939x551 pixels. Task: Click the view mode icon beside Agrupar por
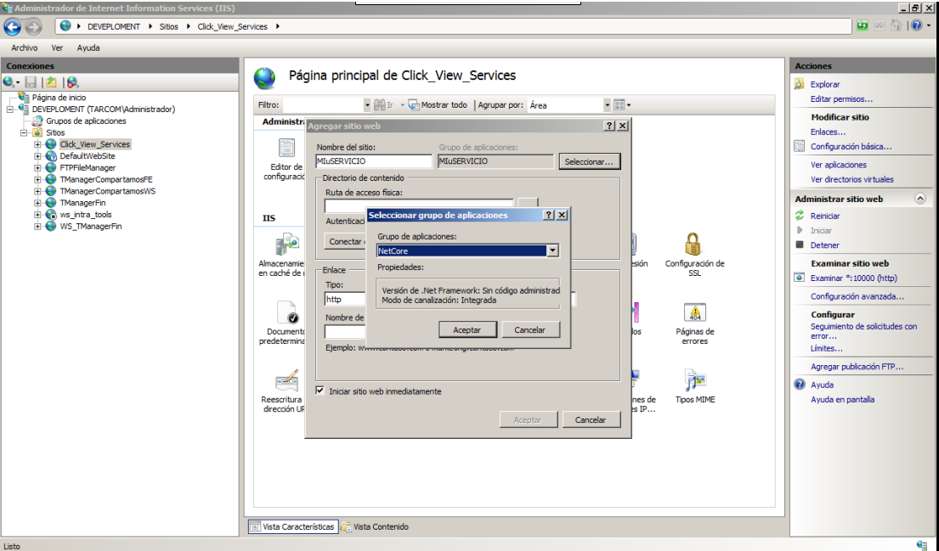pos(621,104)
